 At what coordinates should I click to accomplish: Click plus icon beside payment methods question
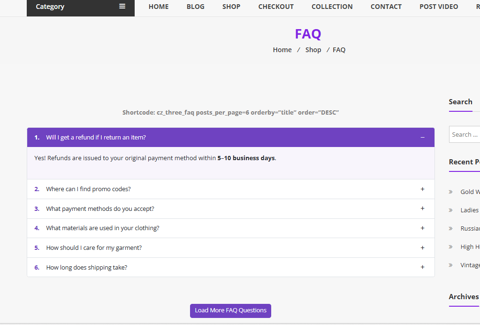point(422,209)
